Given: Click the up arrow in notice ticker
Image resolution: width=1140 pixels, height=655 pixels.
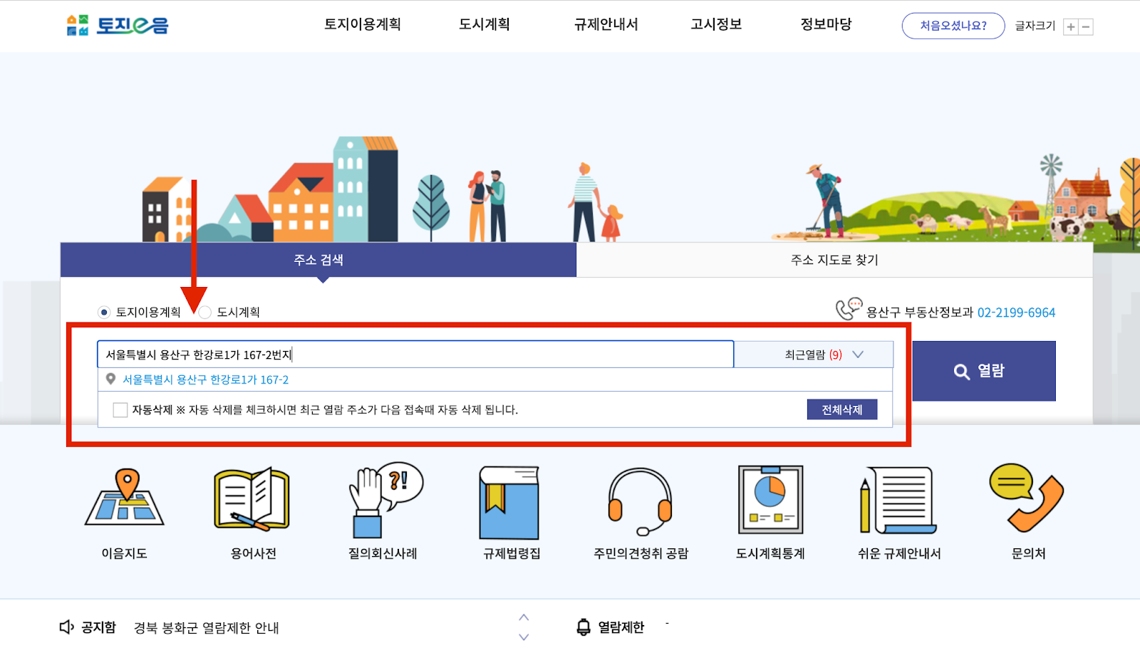Looking at the screenshot, I should (524, 617).
